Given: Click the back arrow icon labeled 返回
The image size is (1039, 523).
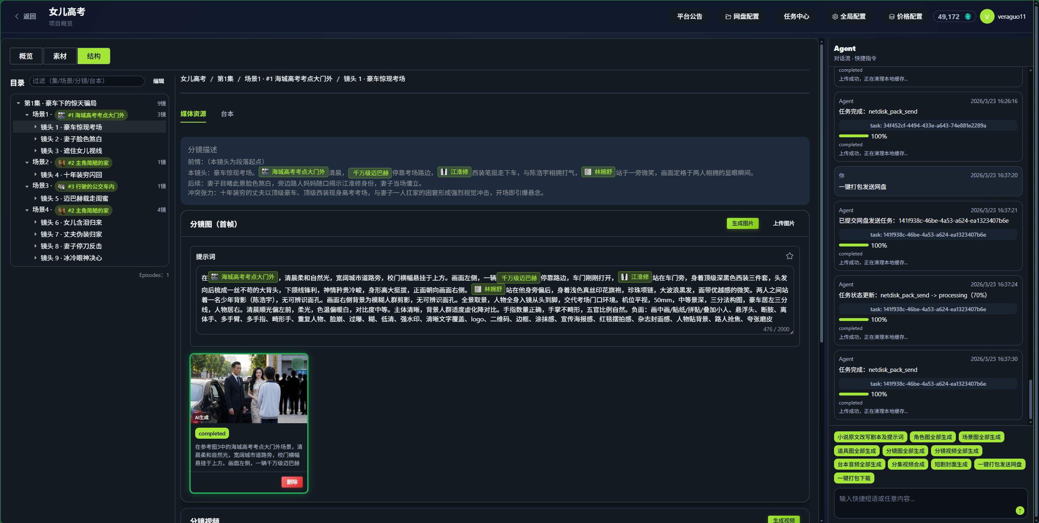Looking at the screenshot, I should [17, 16].
